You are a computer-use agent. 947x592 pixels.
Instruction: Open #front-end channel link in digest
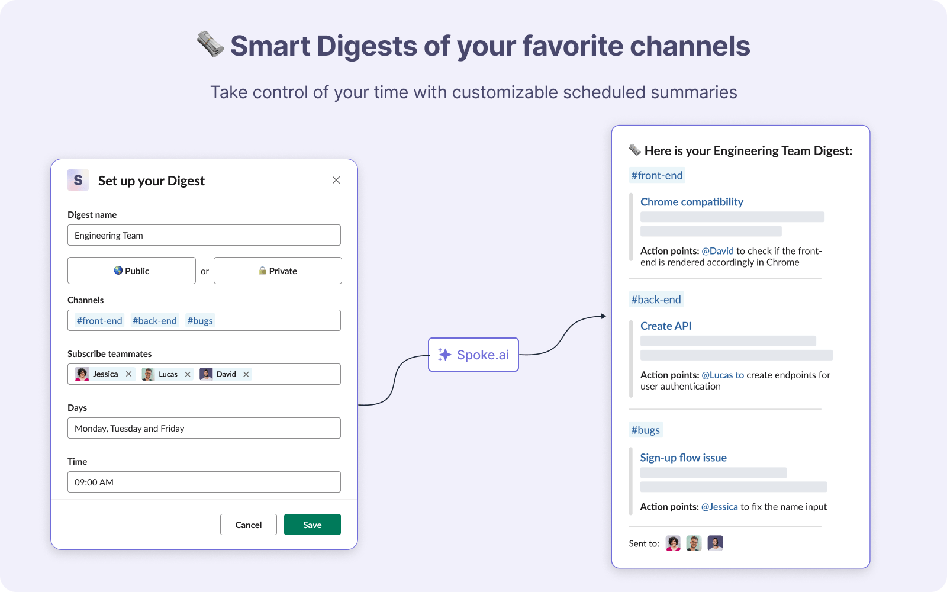(x=657, y=175)
